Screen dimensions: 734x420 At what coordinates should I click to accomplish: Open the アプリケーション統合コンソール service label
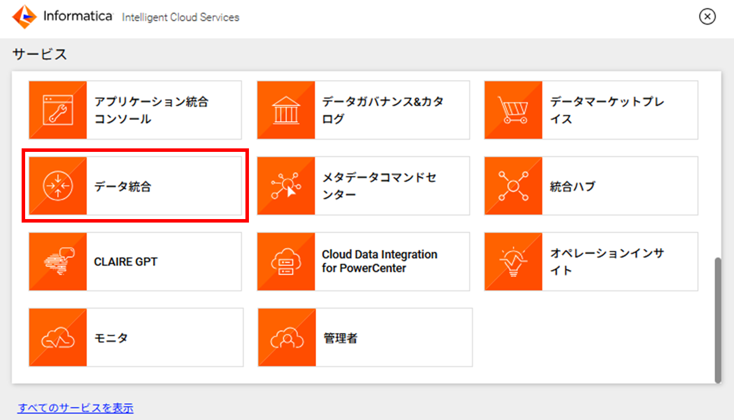click(x=151, y=110)
